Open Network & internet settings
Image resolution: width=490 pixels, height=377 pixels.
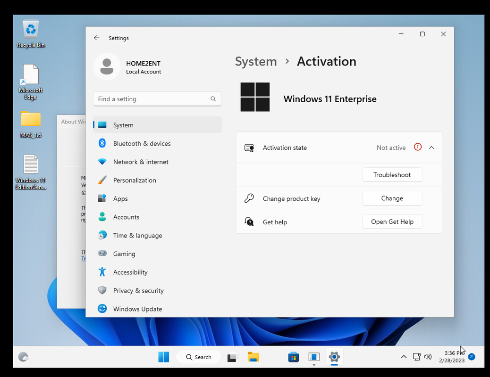(157, 162)
